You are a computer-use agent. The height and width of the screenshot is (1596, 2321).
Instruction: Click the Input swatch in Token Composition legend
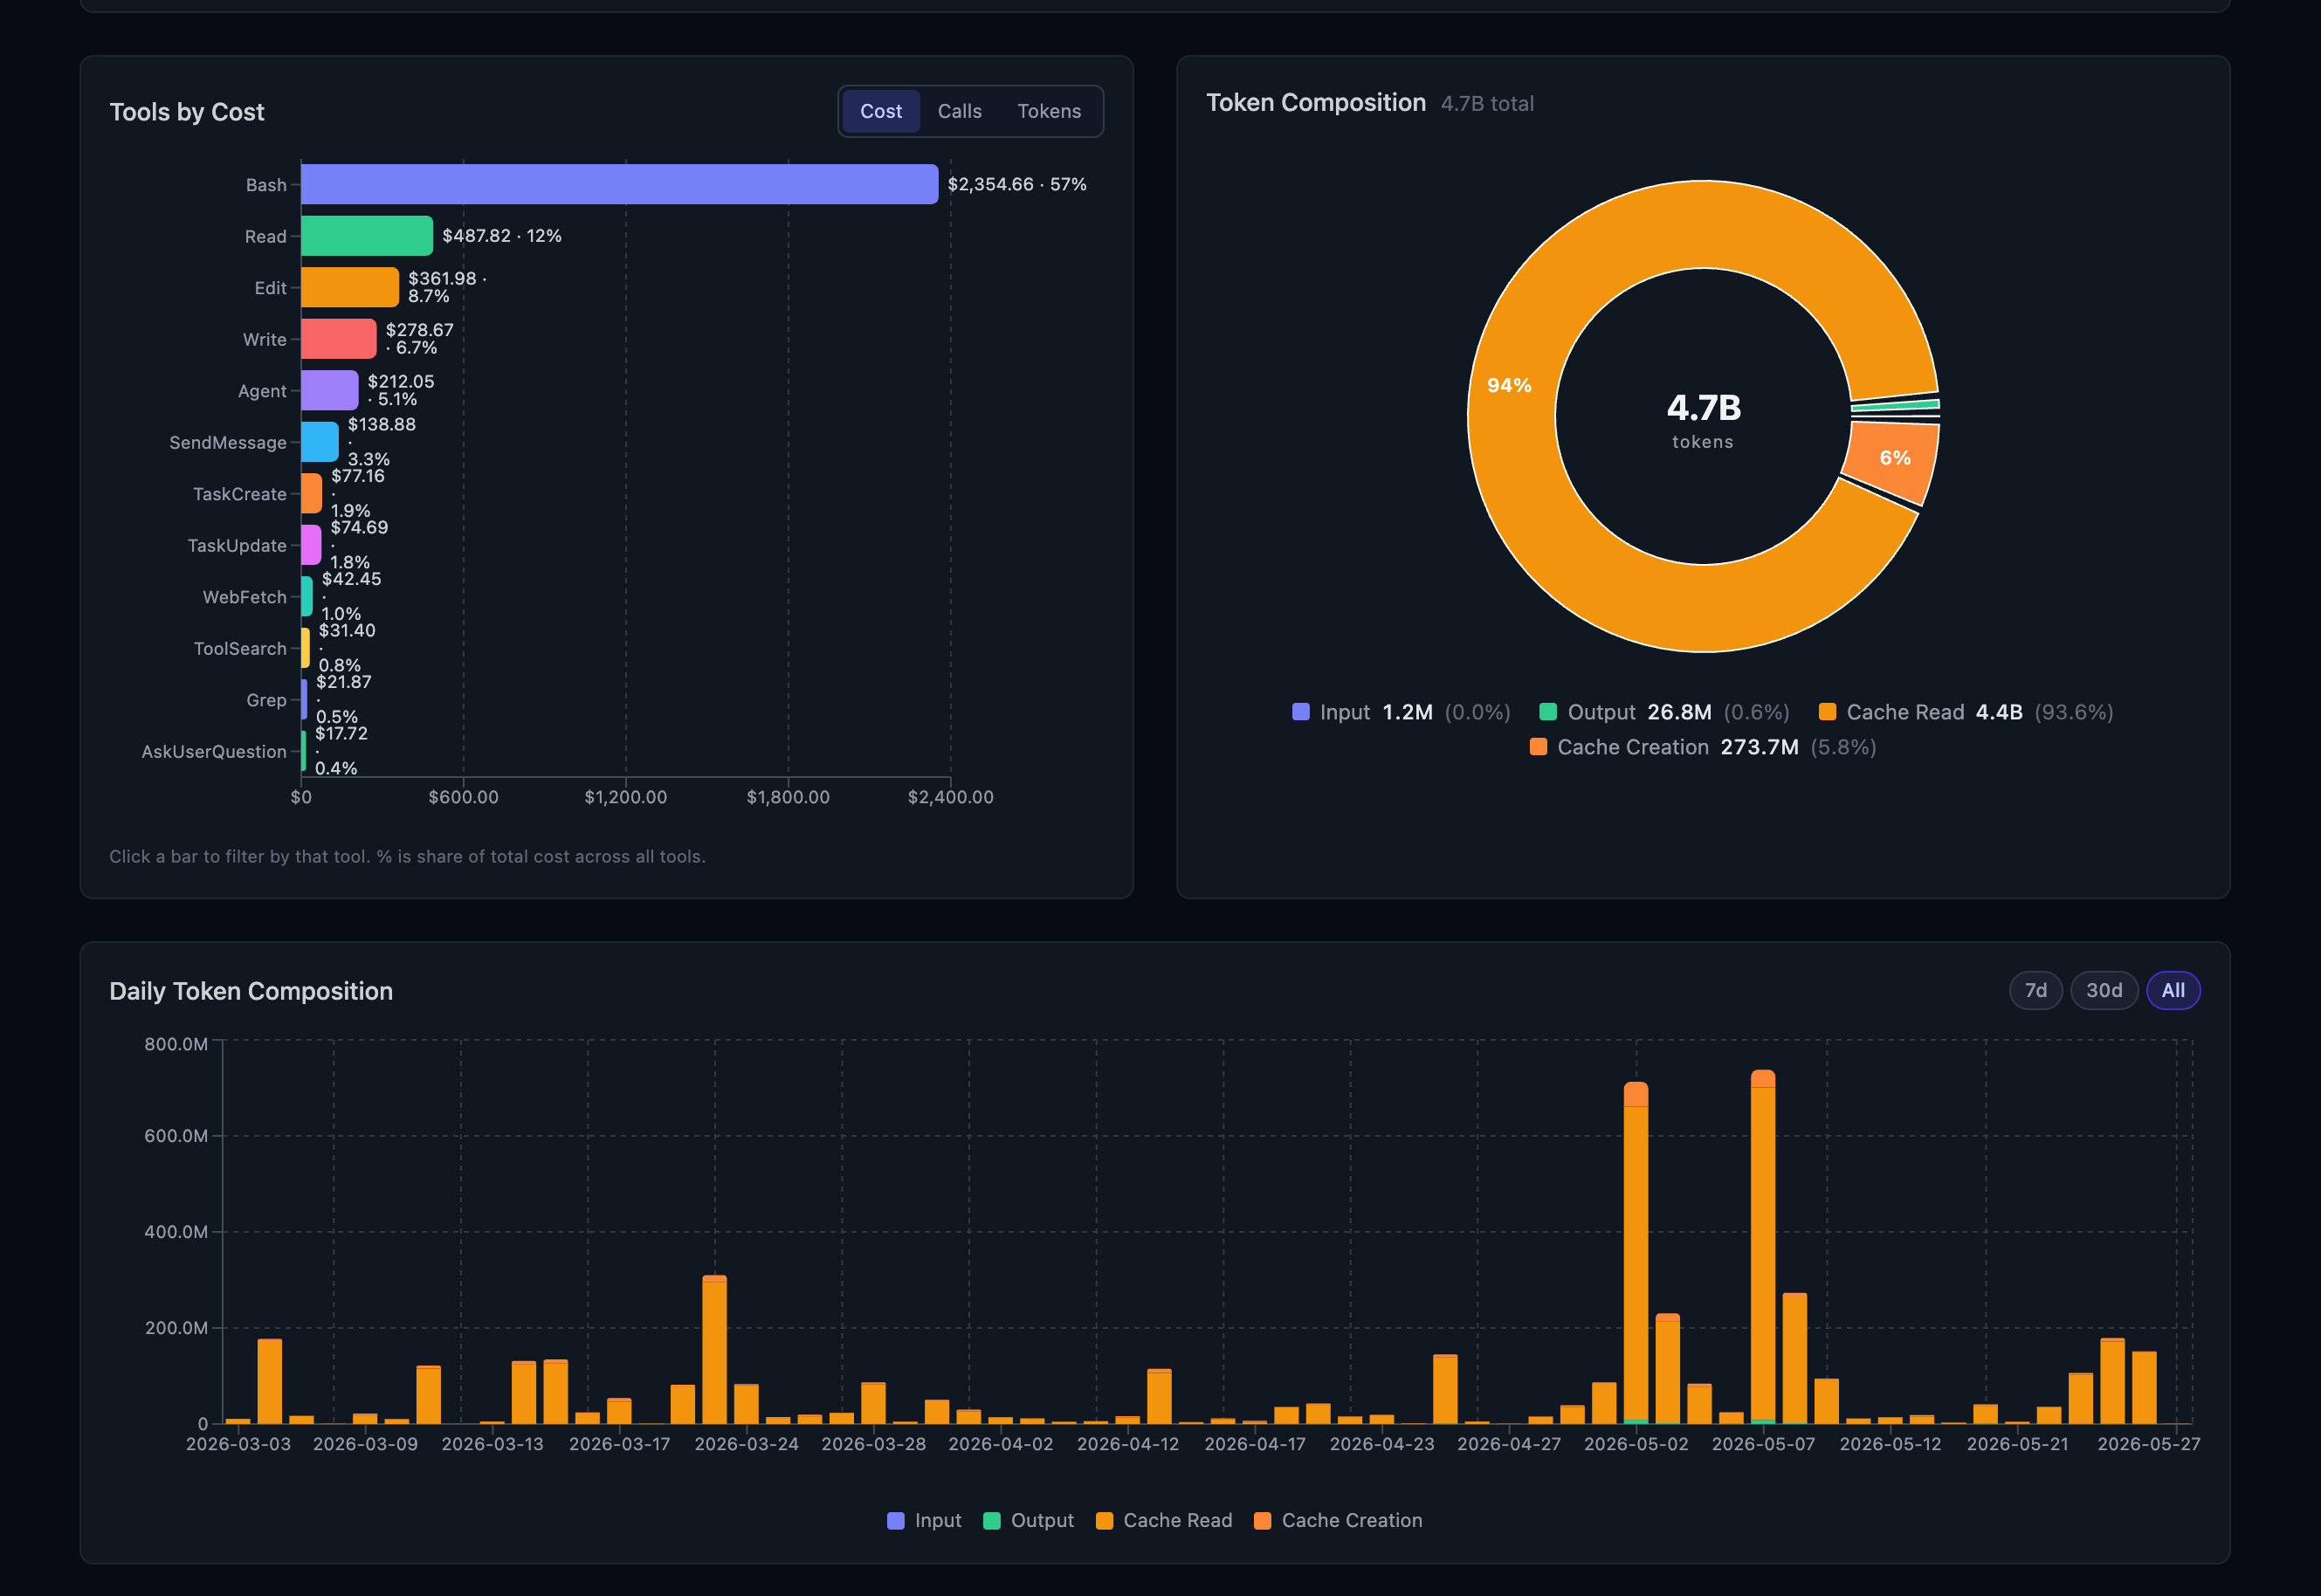click(x=1300, y=712)
